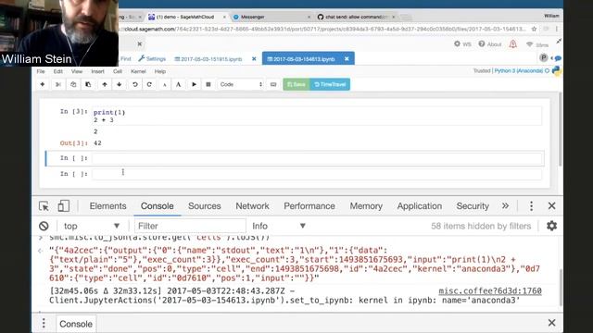Click the console Filter field
Image resolution: width=593 pixels, height=333 pixels.
[190, 226]
